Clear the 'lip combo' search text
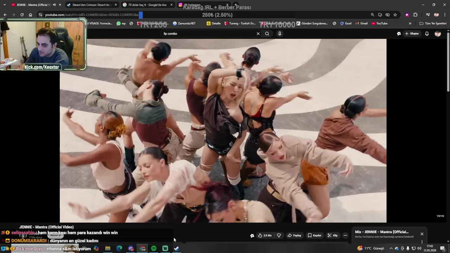Screen dimensions: 450x253 click(258, 34)
